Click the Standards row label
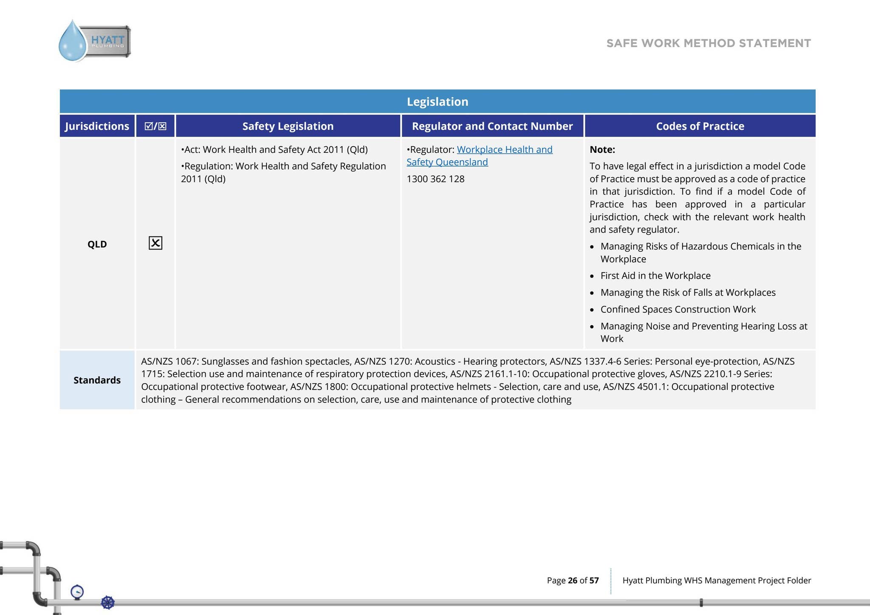870x615 pixels. pyautogui.click(x=97, y=380)
